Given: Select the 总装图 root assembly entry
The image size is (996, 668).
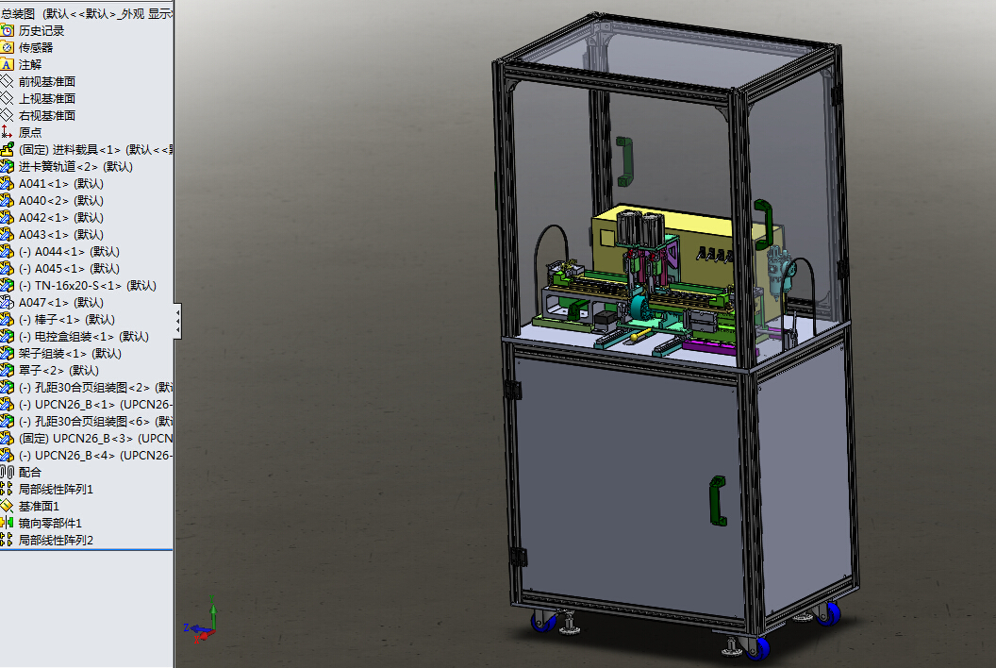Looking at the screenshot, I should [86, 13].
